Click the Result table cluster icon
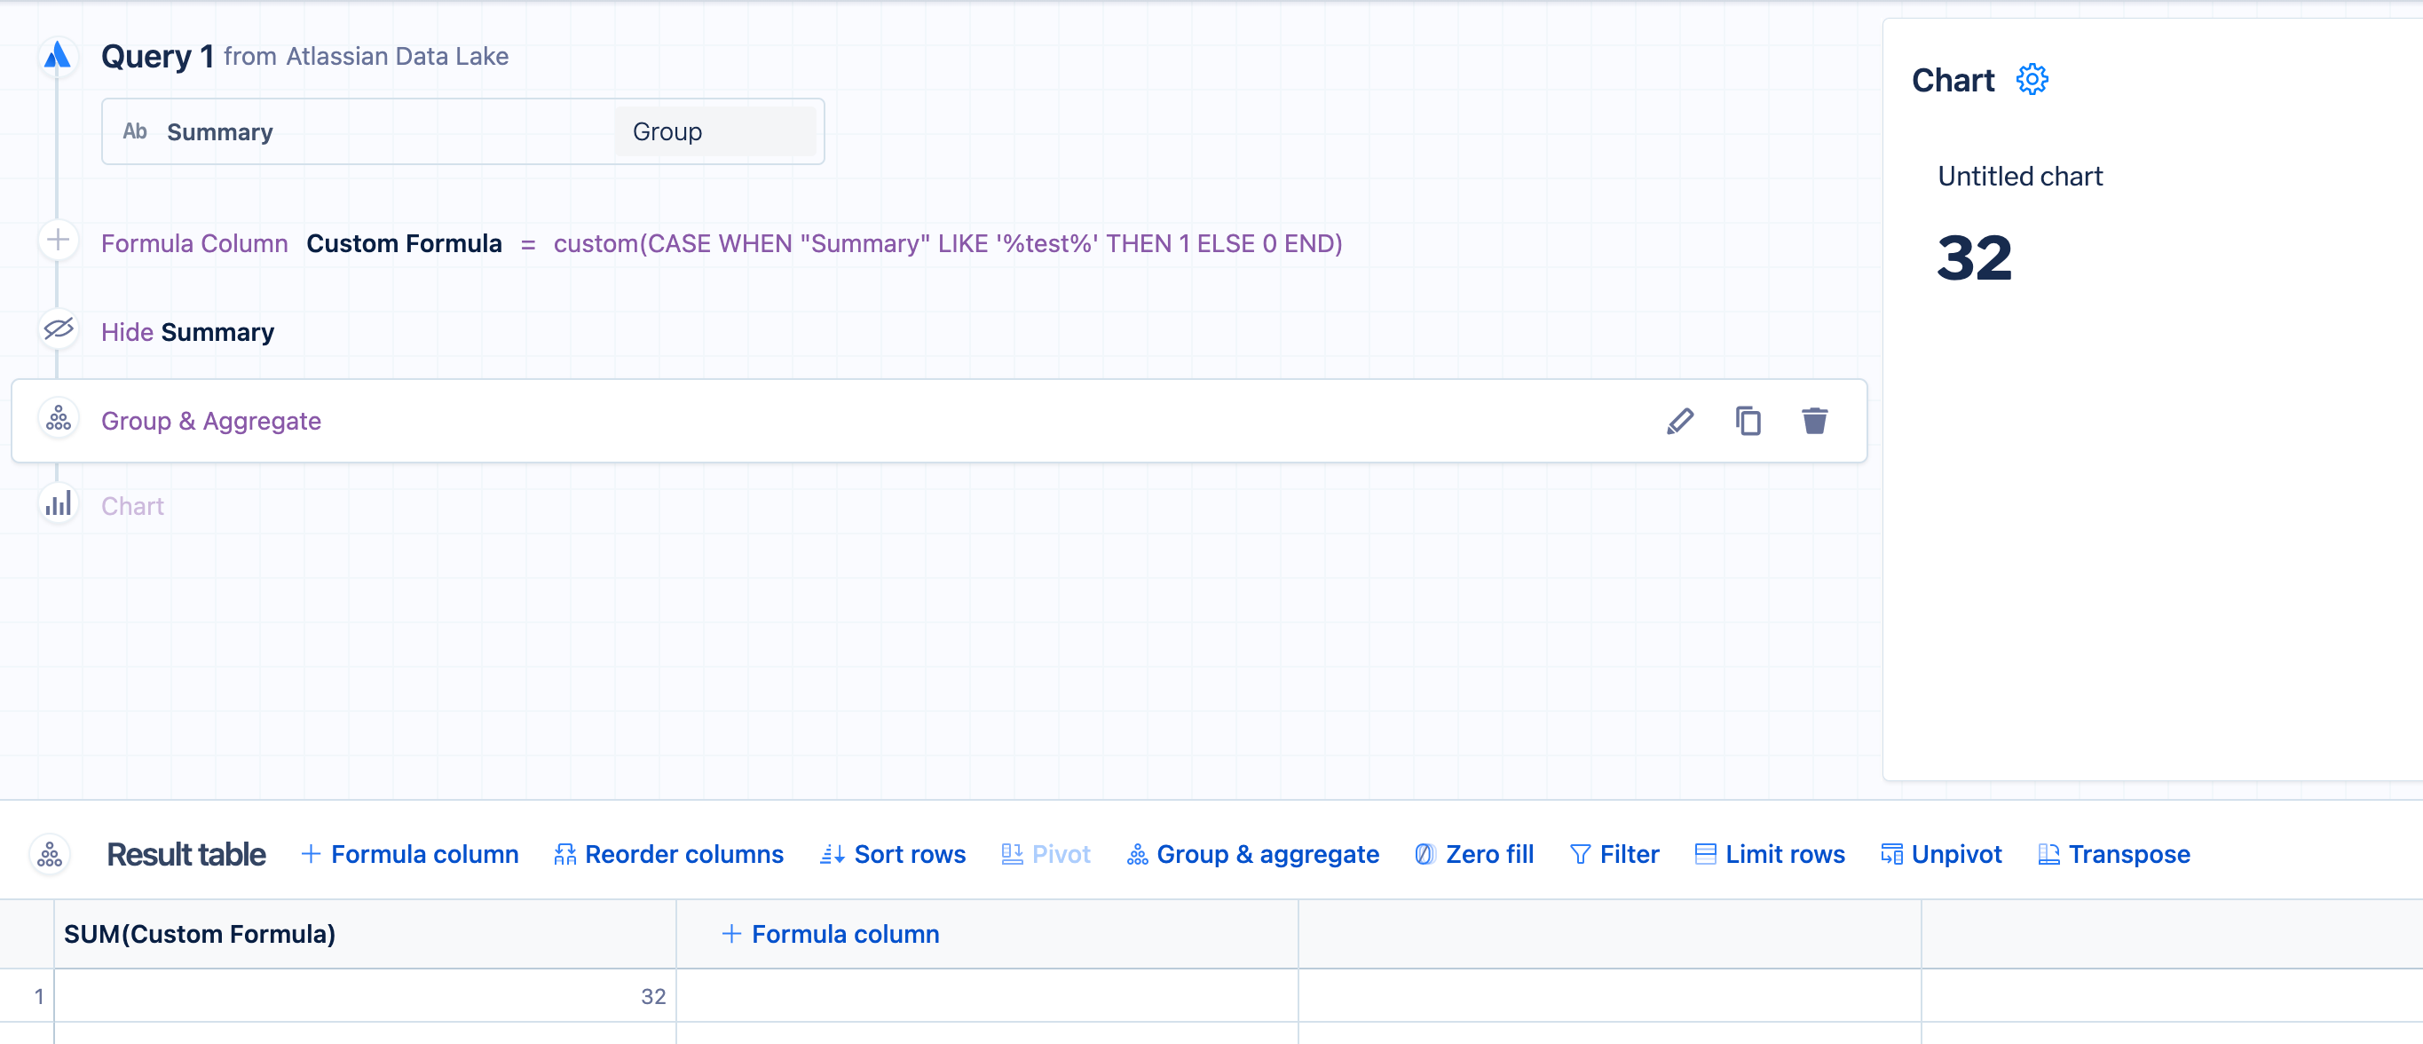The height and width of the screenshot is (1044, 2423). click(x=50, y=855)
